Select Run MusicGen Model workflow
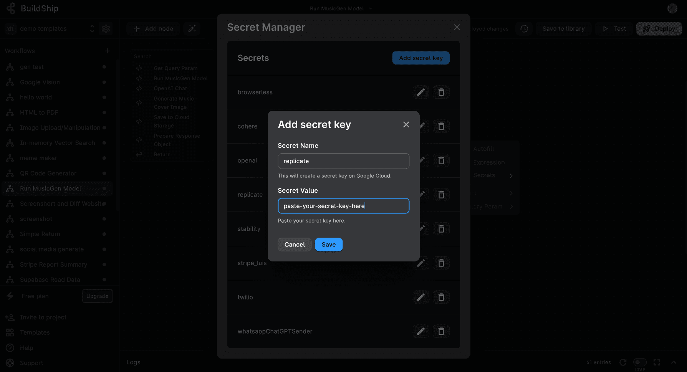Screen dimensions: 687x372 pos(50,188)
